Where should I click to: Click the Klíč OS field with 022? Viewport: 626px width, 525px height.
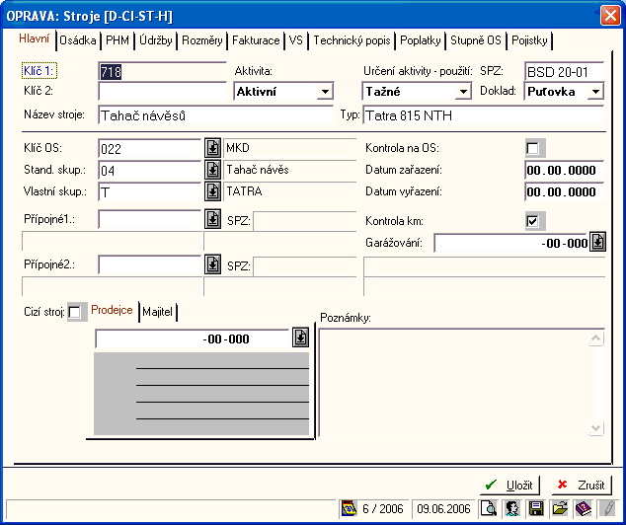point(150,149)
